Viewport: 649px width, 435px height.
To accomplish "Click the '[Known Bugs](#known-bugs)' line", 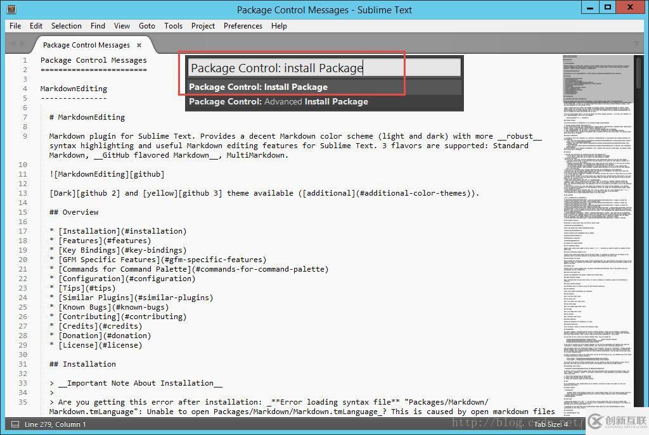I will click(109, 307).
